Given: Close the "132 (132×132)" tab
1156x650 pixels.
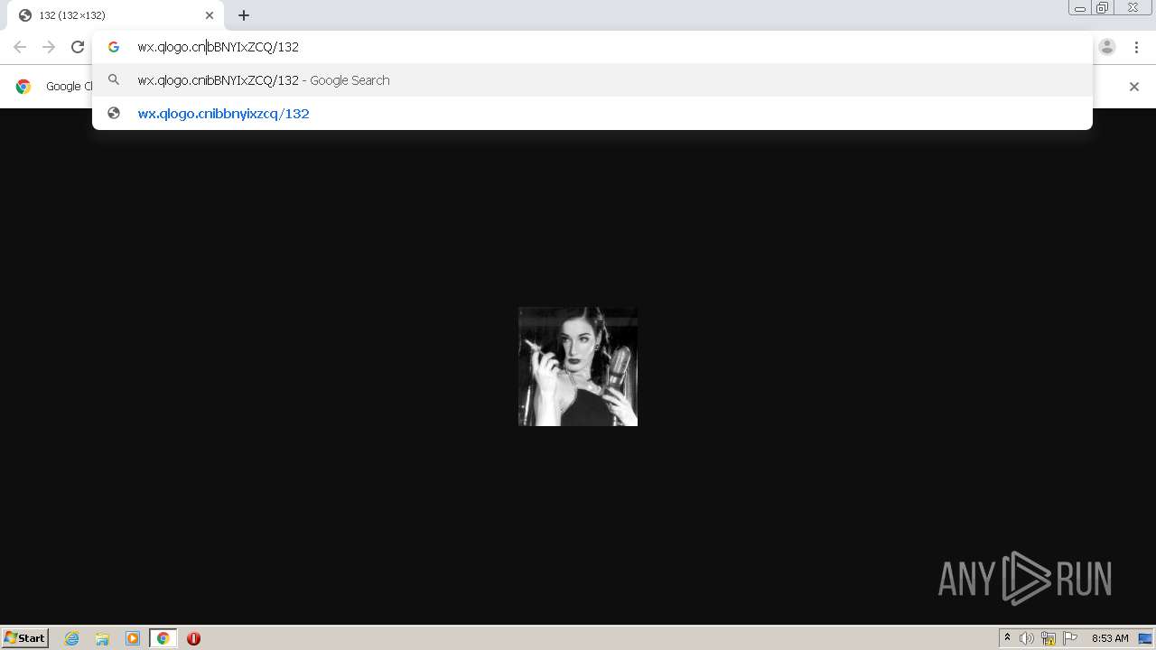Looking at the screenshot, I should click(210, 15).
